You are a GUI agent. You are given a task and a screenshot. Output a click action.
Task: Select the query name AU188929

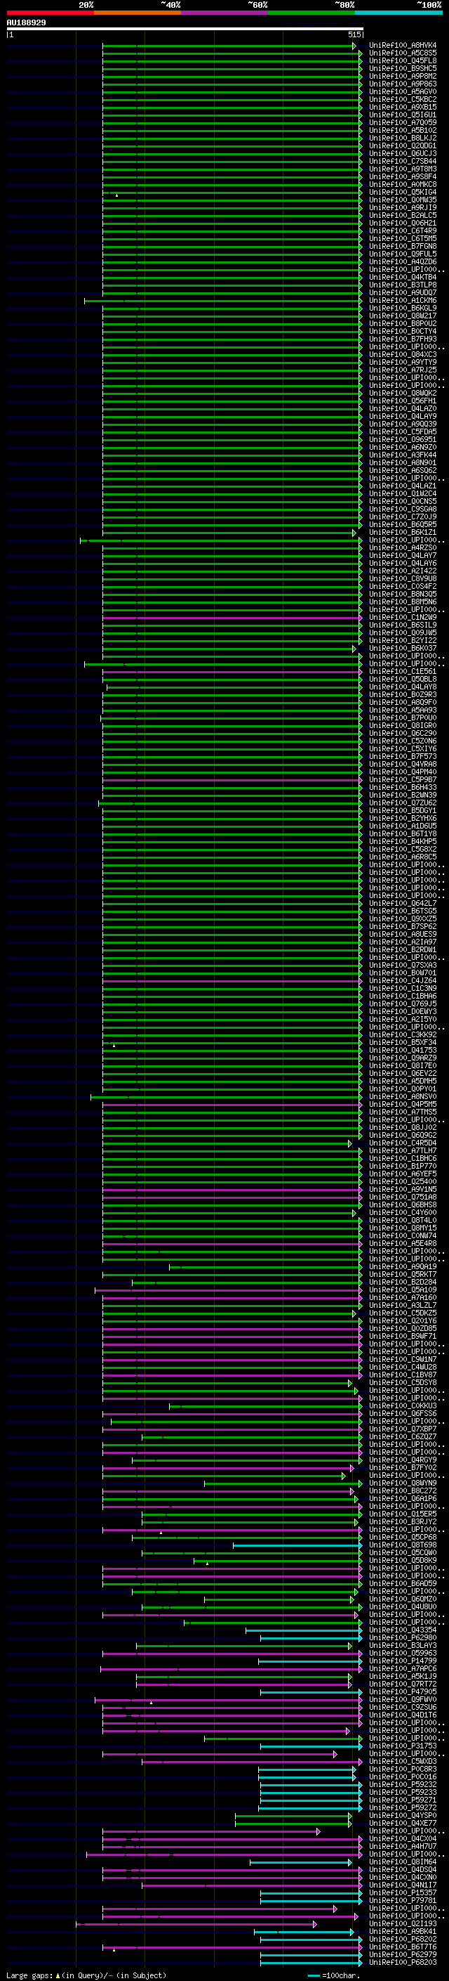26,23
